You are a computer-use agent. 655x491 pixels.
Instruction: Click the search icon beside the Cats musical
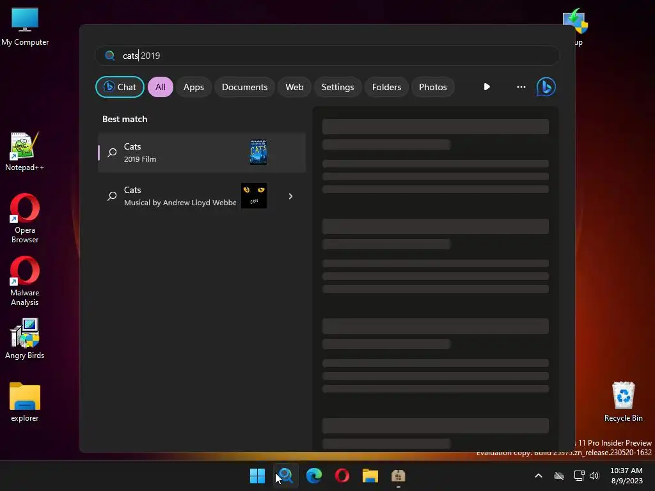click(x=112, y=196)
